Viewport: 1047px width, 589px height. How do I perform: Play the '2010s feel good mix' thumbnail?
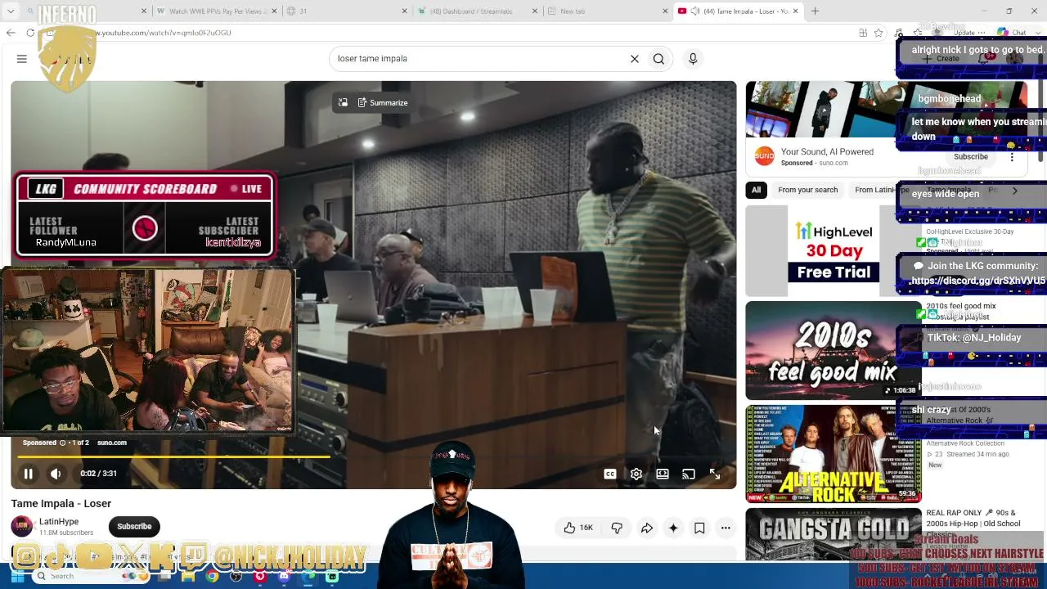[833, 351]
